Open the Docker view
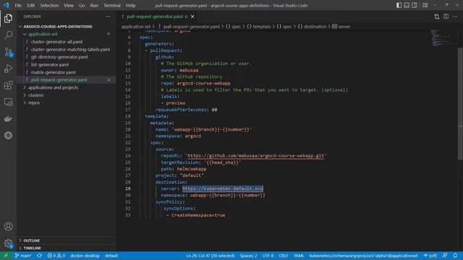This screenshot has height=260, width=463. click(8, 118)
